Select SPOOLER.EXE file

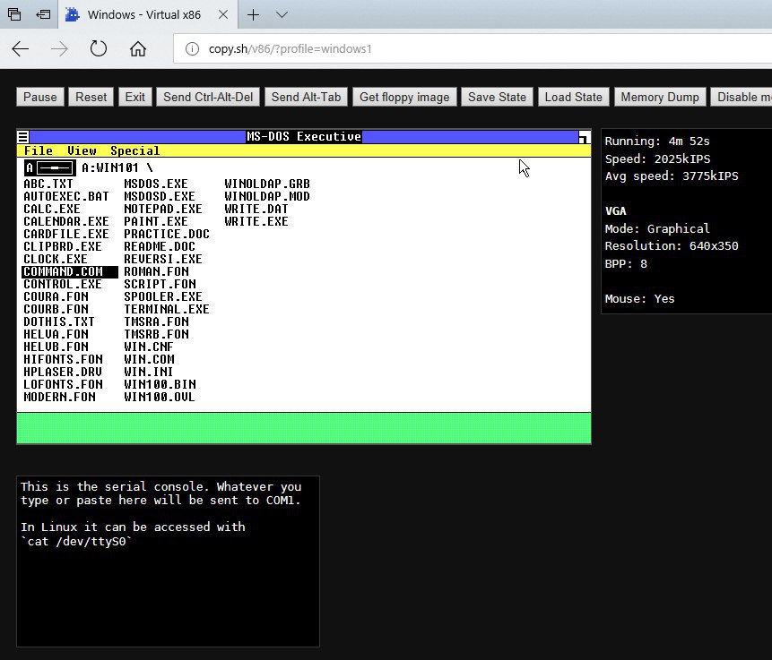[x=163, y=296]
